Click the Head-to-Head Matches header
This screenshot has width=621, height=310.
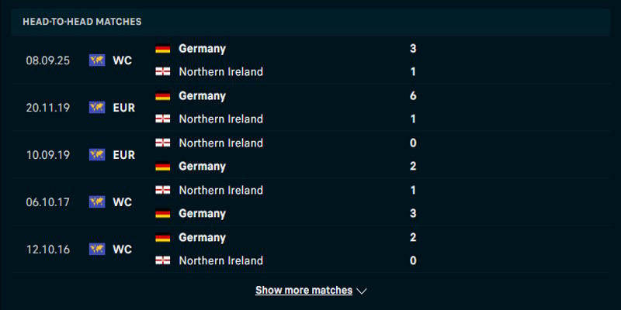82,22
